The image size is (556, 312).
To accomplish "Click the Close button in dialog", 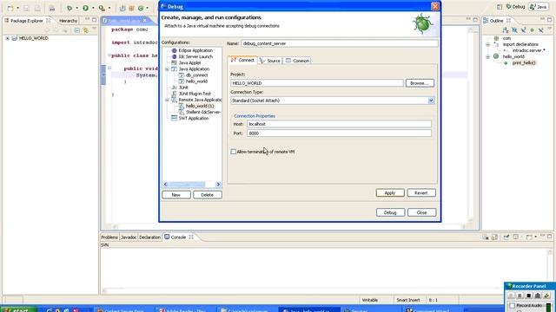I will point(421,212).
